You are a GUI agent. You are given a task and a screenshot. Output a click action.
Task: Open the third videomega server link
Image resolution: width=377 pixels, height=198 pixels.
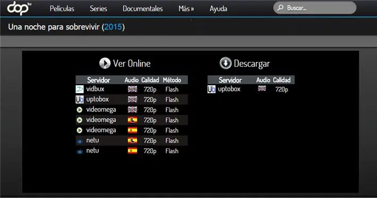101,130
